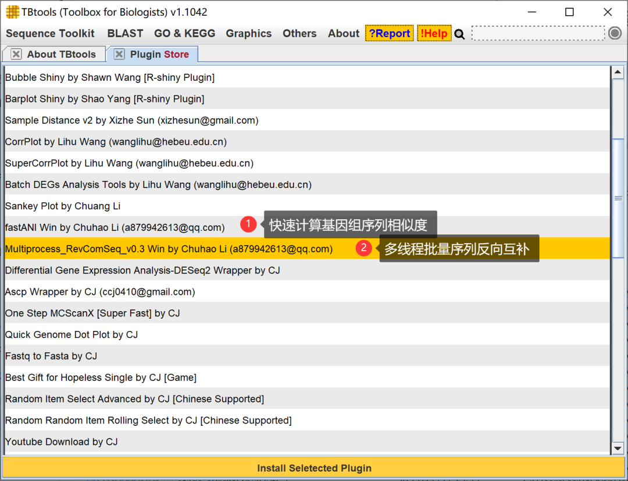Install the selected plugin
This screenshot has width=628, height=481.
click(314, 468)
